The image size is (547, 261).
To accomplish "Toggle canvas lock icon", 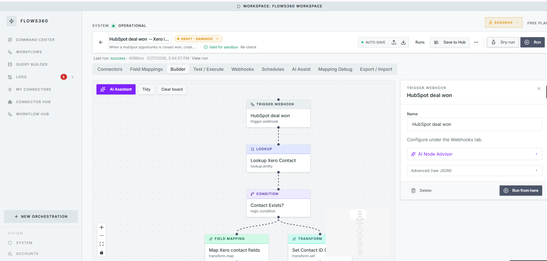I will pyautogui.click(x=102, y=253).
